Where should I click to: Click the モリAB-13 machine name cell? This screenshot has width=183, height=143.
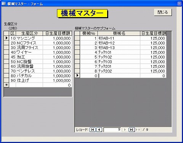pyautogui.click(x=119, y=48)
